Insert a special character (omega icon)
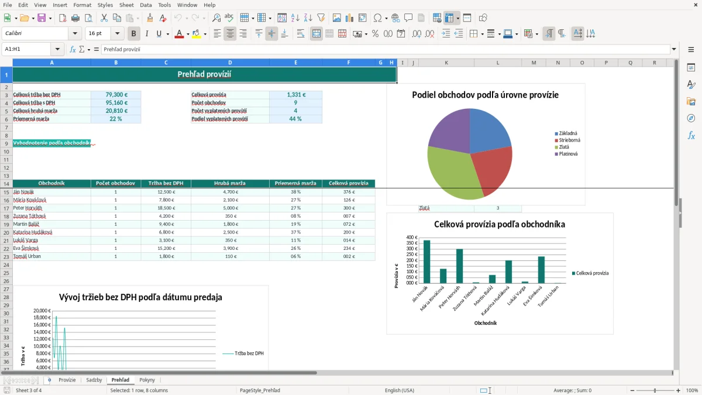The image size is (702, 395). click(x=377, y=18)
